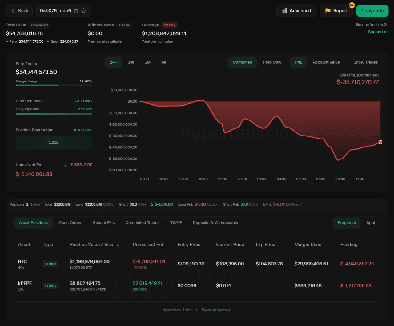Select the 1W time range
Viewport: 394px width, 326px height.
coord(131,62)
